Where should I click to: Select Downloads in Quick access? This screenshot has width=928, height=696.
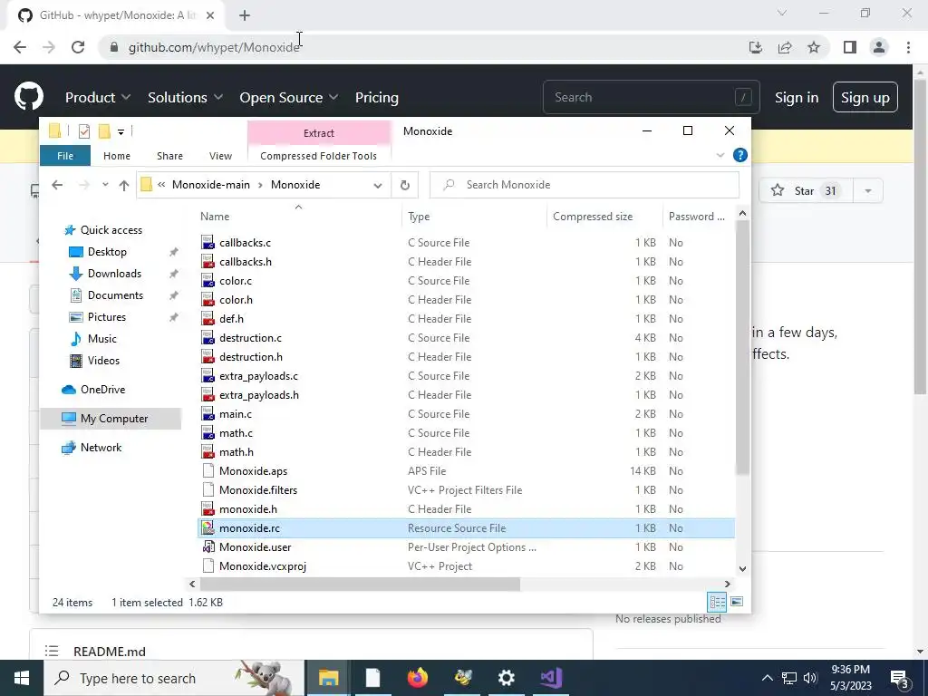[x=114, y=274]
